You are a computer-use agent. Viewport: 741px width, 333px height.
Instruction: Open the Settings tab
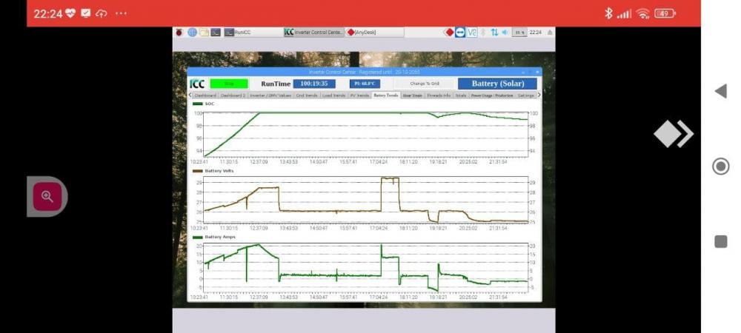[x=525, y=95]
